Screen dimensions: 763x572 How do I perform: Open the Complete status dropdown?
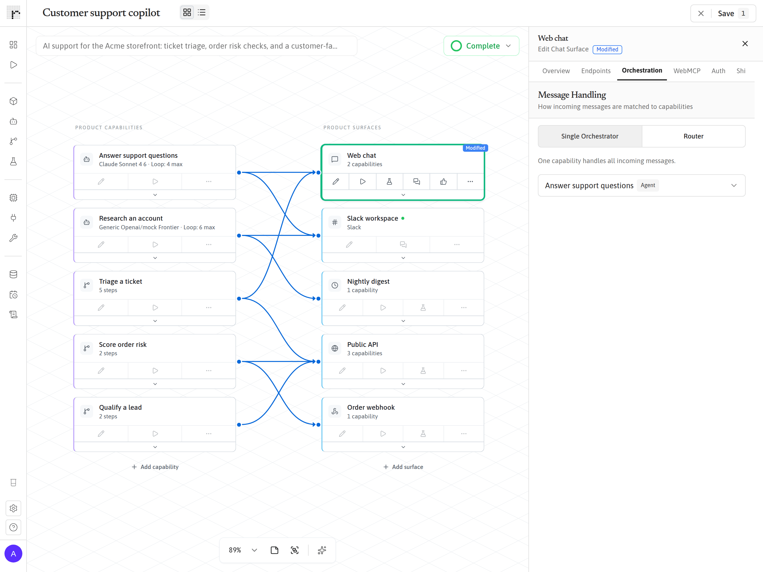pyautogui.click(x=481, y=46)
